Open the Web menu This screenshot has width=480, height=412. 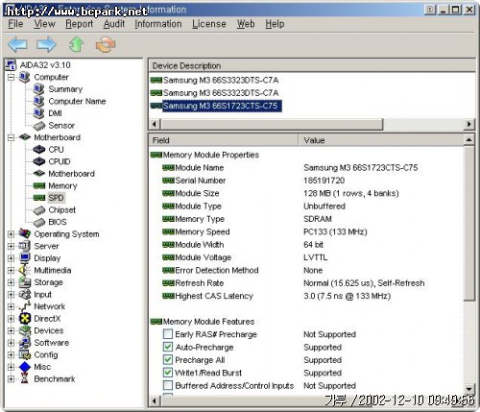coord(246,24)
